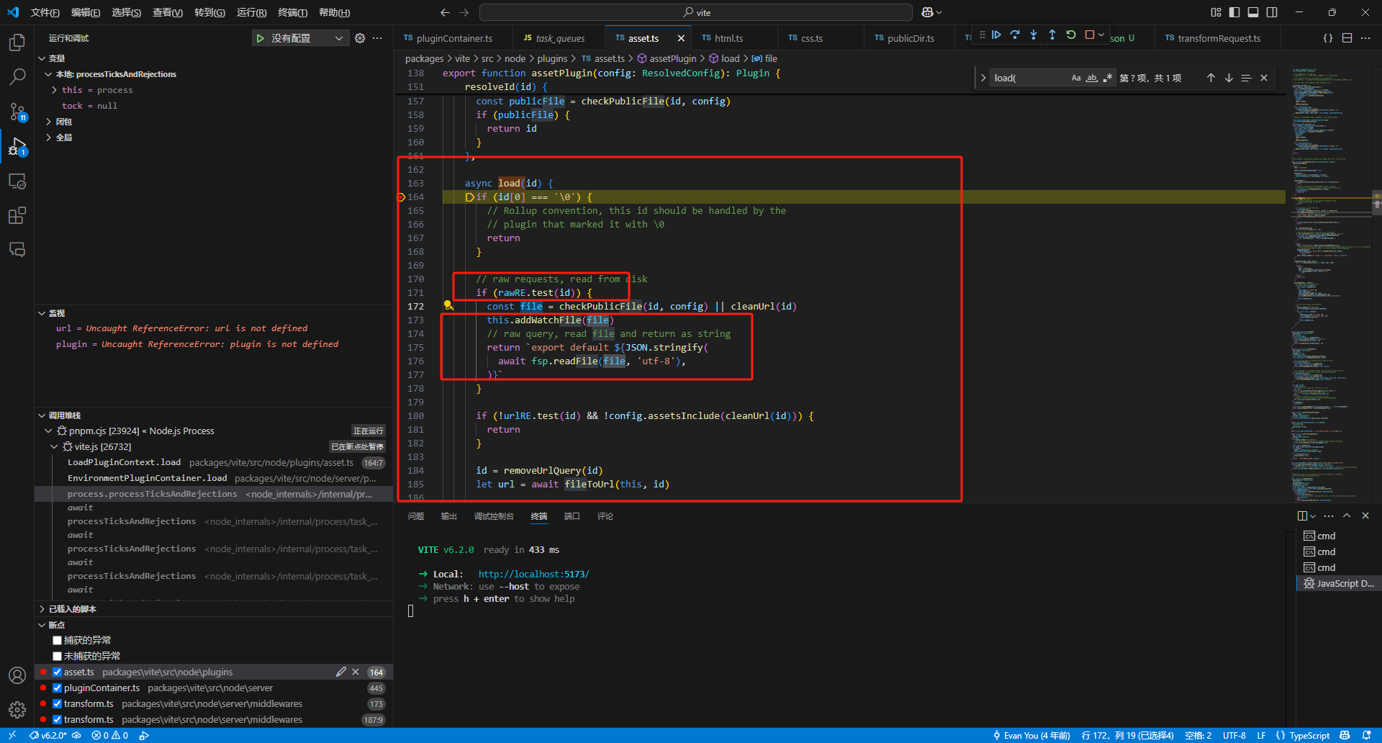This screenshot has height=743, width=1382.
Task: Click the v6.2.0* branch in status bar
Action: click(48, 735)
